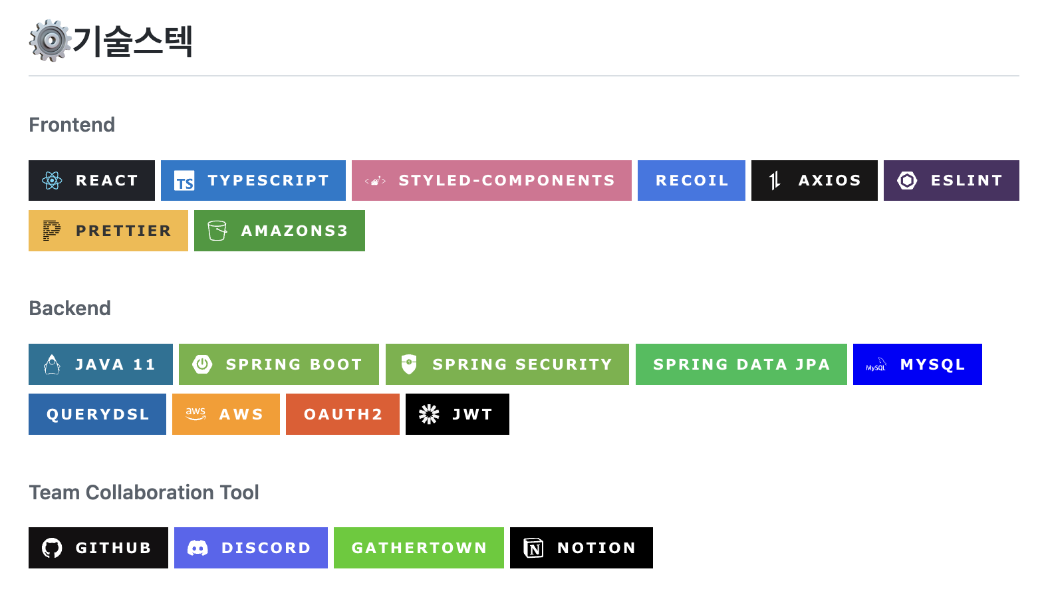1044x609 pixels.
Task: Click the React atom logo icon
Action: [x=52, y=180]
